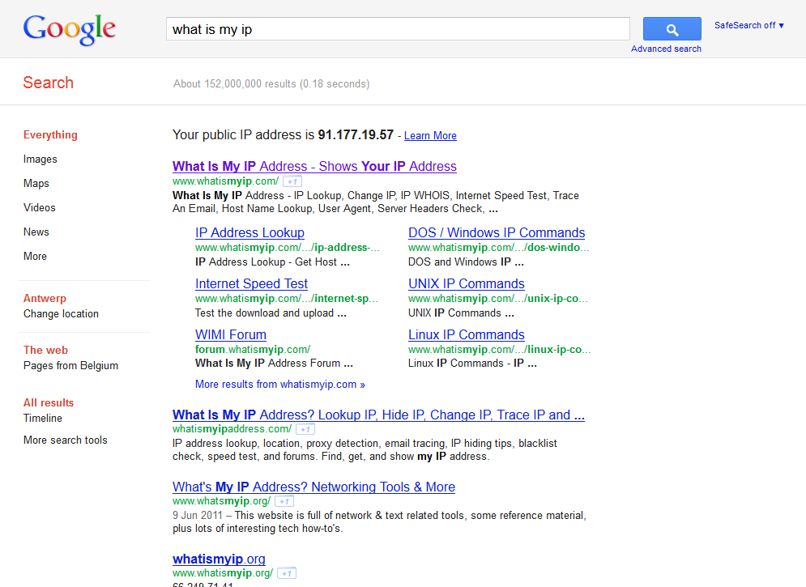Click green URL forum.whatismyip.com/
806x587 pixels.
click(253, 349)
